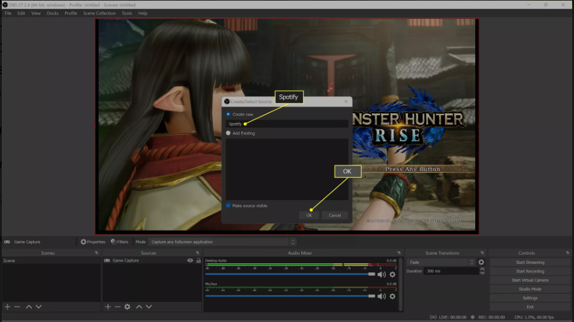Click Start Virtual Camera button
Screen dimensions: 574x322
(530, 280)
